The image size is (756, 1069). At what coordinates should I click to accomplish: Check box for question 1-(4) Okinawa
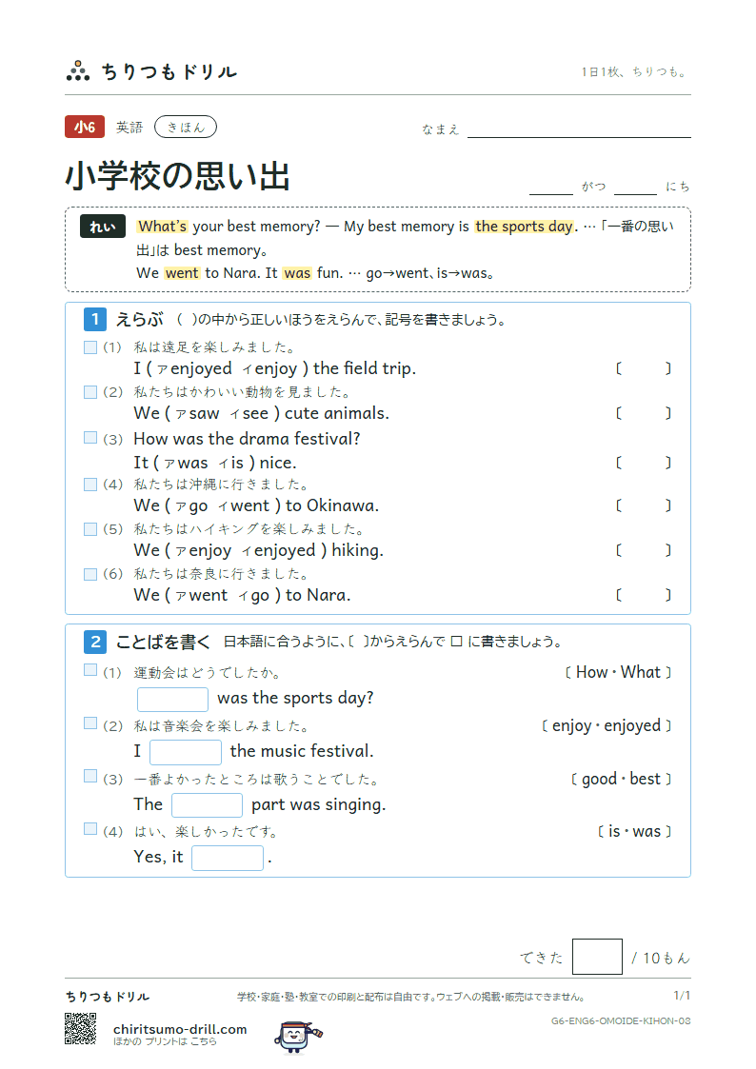tap(90, 485)
